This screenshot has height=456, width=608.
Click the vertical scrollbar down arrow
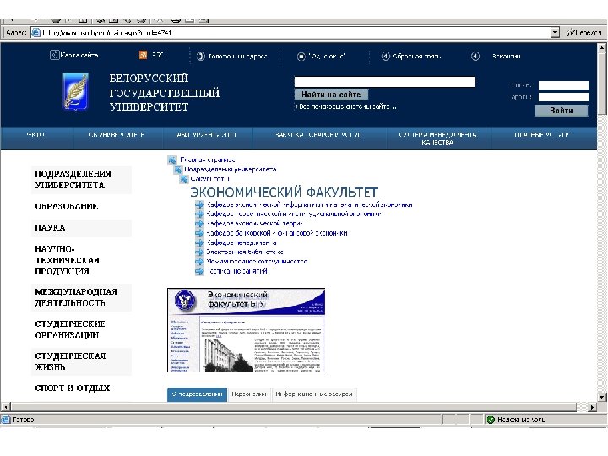click(601, 397)
